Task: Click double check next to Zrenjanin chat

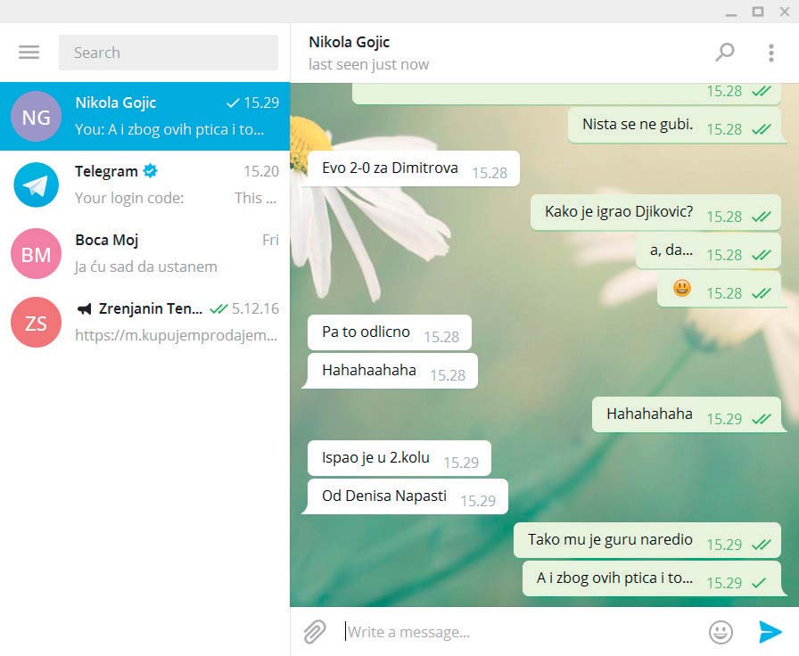Action: pyautogui.click(x=218, y=308)
